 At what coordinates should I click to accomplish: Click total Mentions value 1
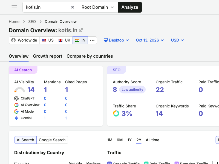pos(45,90)
